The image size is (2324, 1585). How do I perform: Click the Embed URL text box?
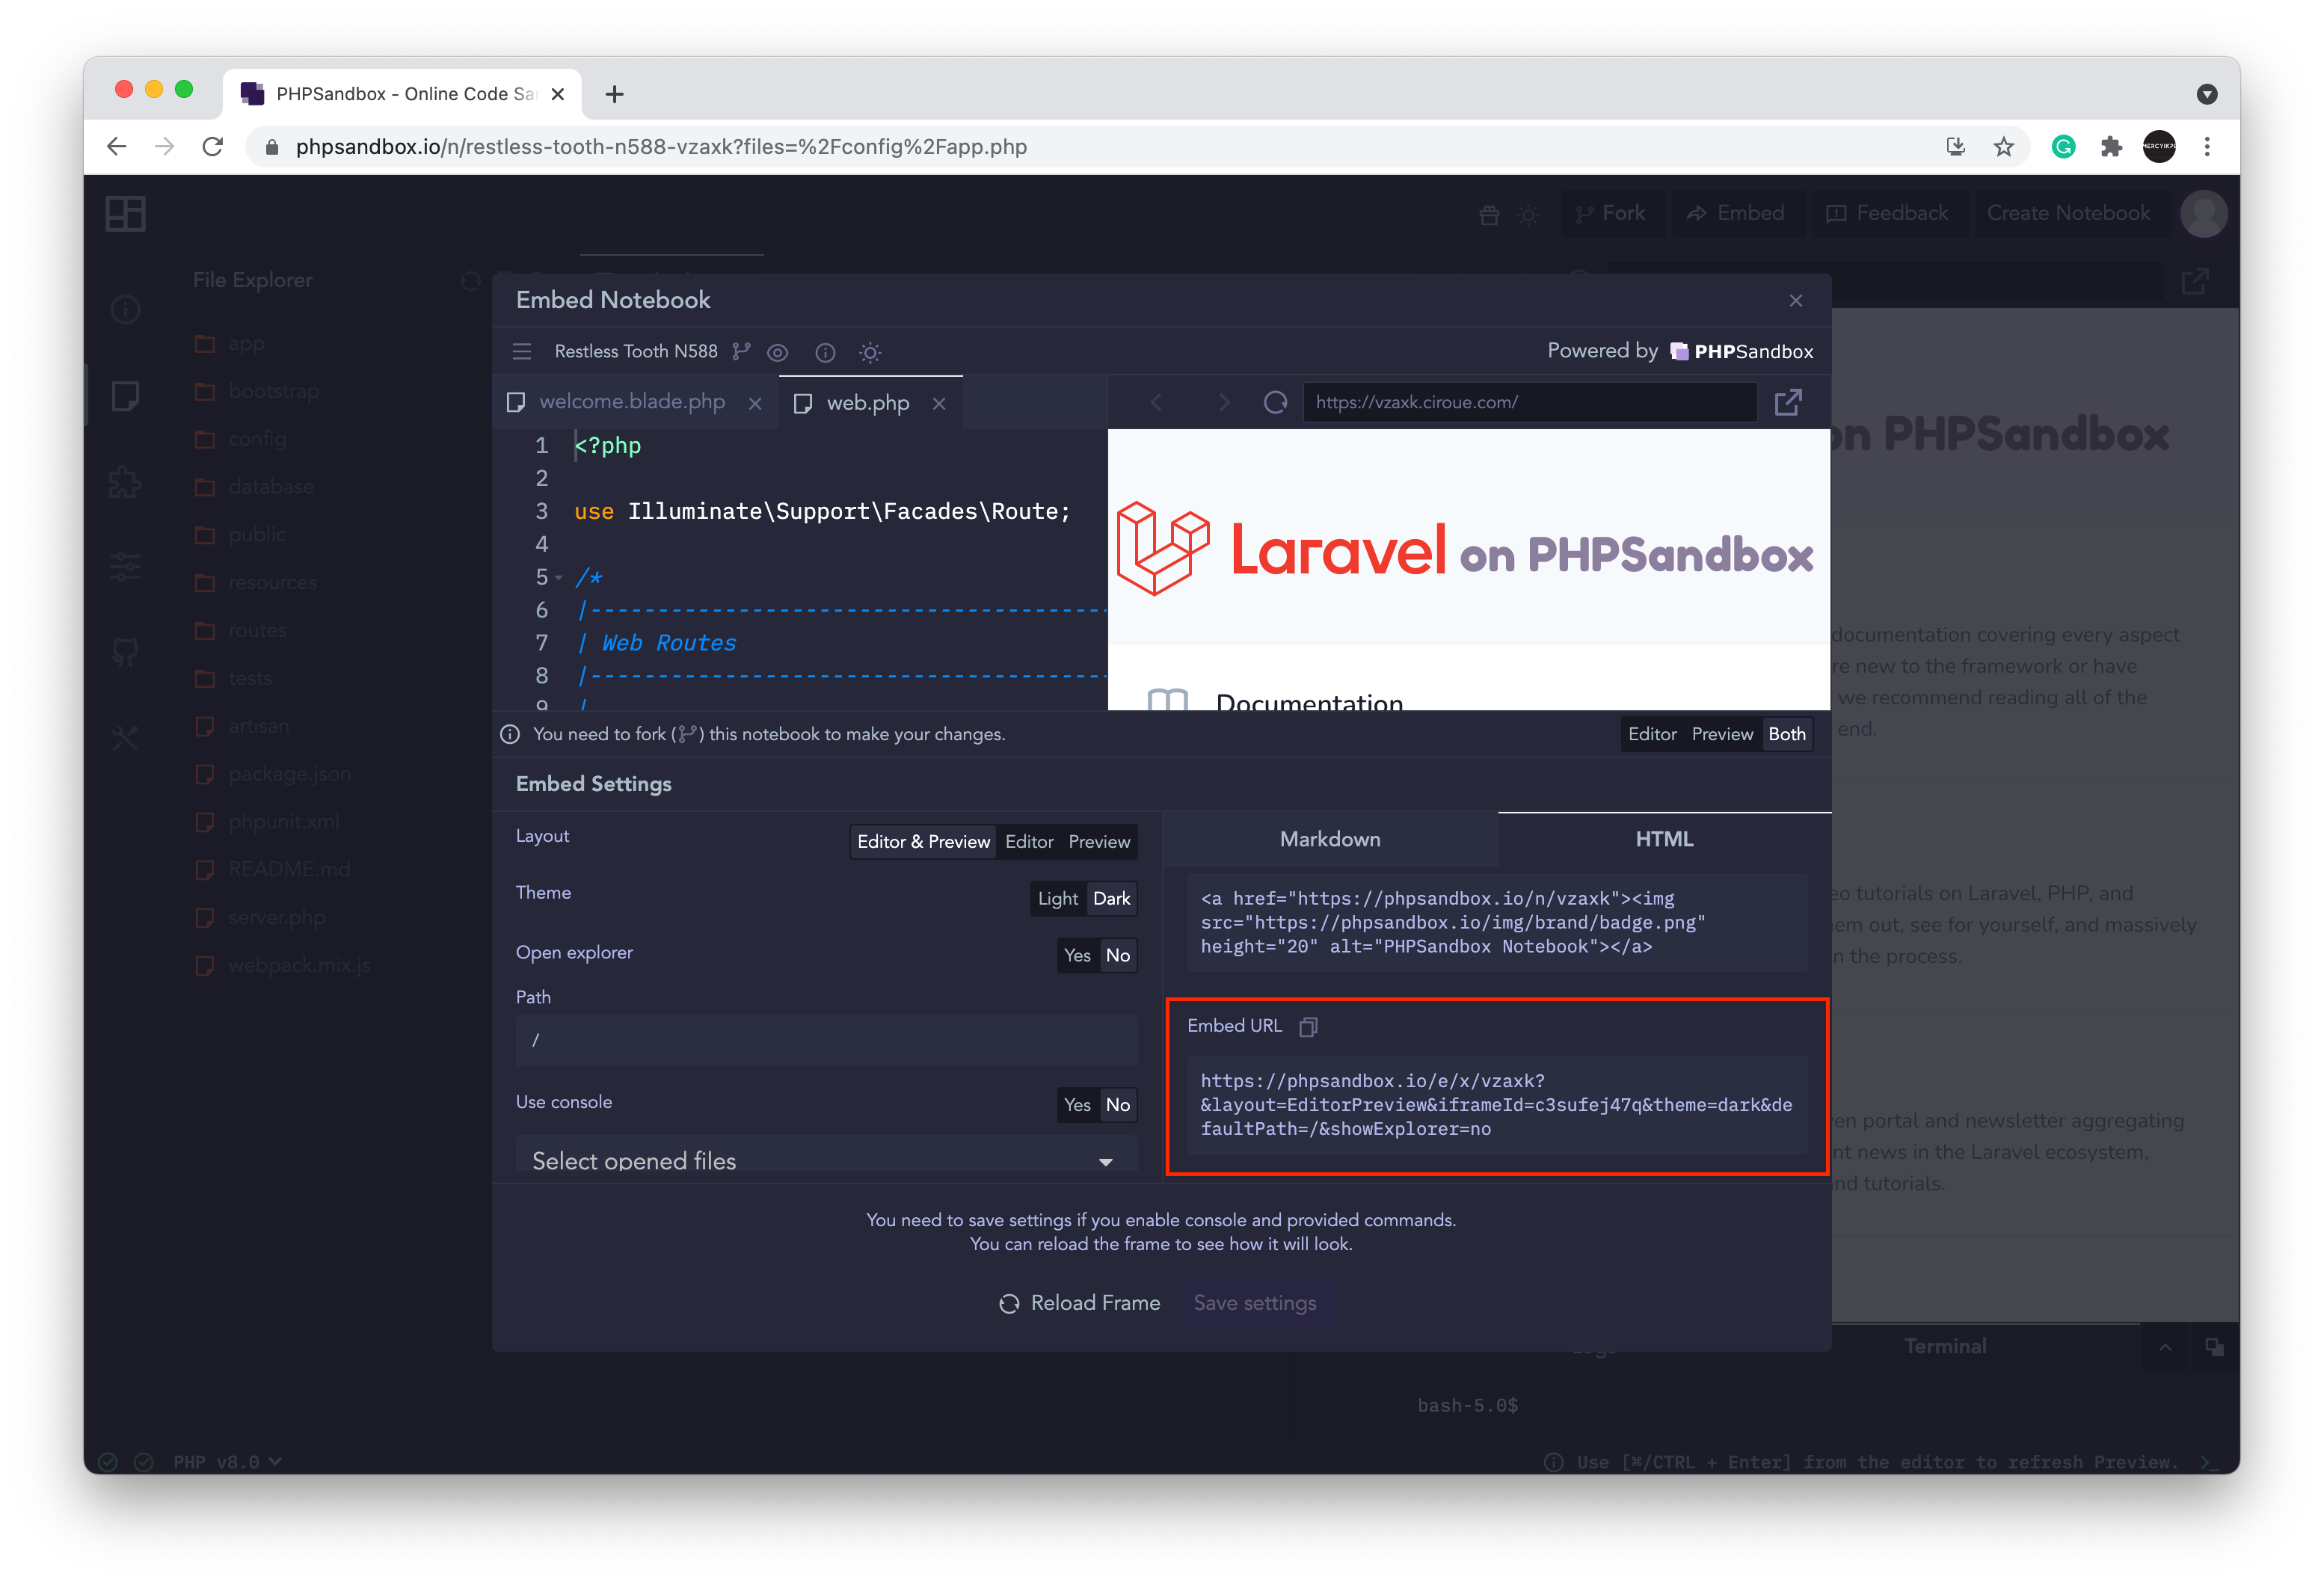coord(1497,1106)
